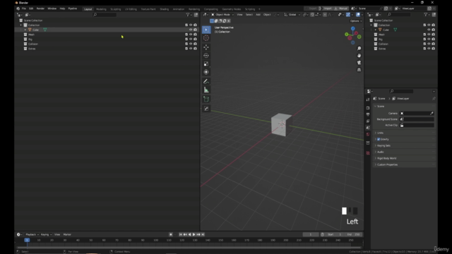Viewport: 452px width, 254px height.
Task: Open the Output properties tab icon
Action: (368, 114)
